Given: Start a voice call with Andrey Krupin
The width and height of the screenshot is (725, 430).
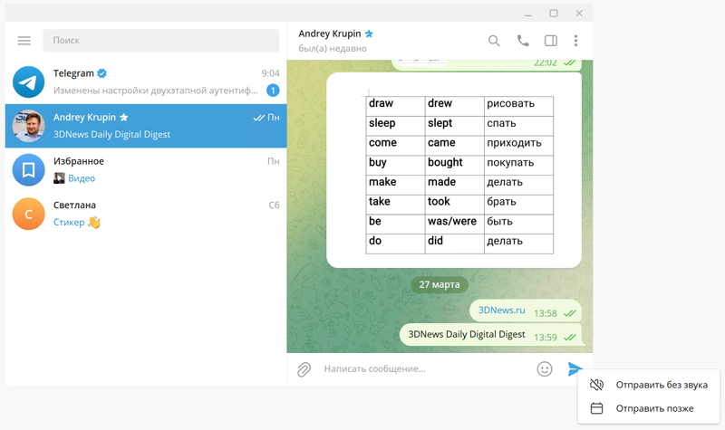Looking at the screenshot, I should tap(522, 41).
